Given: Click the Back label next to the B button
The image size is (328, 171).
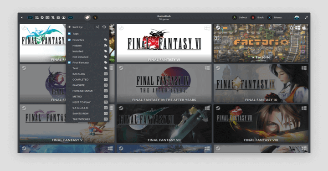Looking at the screenshot, I should click(261, 18).
